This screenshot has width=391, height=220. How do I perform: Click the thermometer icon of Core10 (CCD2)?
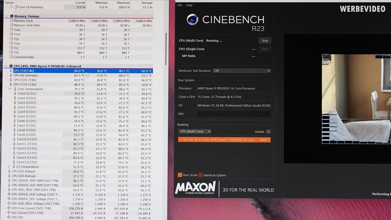(14, 139)
